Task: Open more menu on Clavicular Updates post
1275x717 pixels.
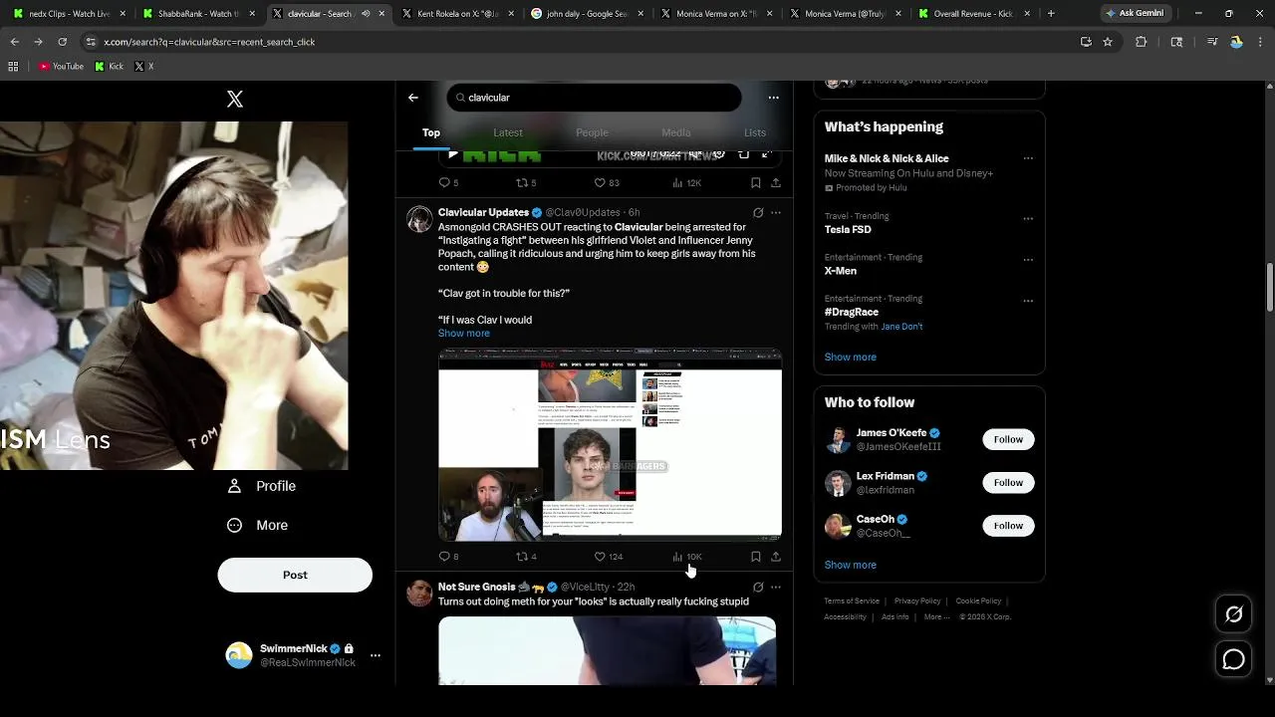Action: tap(776, 212)
